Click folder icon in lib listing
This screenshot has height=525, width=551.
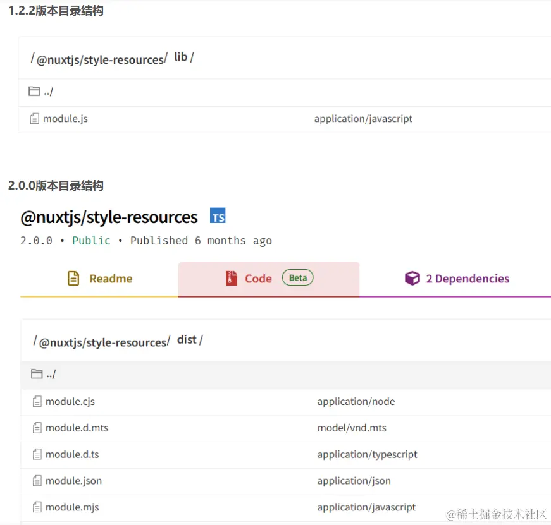tap(34, 91)
